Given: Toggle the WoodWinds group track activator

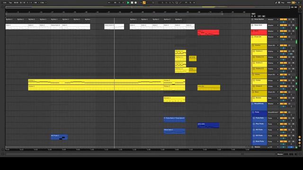Looking at the screenshot, I should (283, 104).
